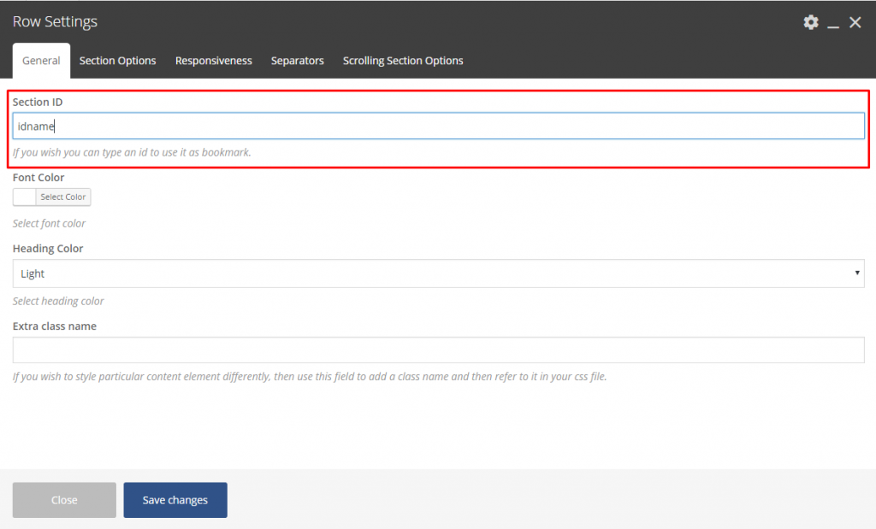The width and height of the screenshot is (876, 529).
Task: Click the Extra class name label
Action: coord(55,326)
